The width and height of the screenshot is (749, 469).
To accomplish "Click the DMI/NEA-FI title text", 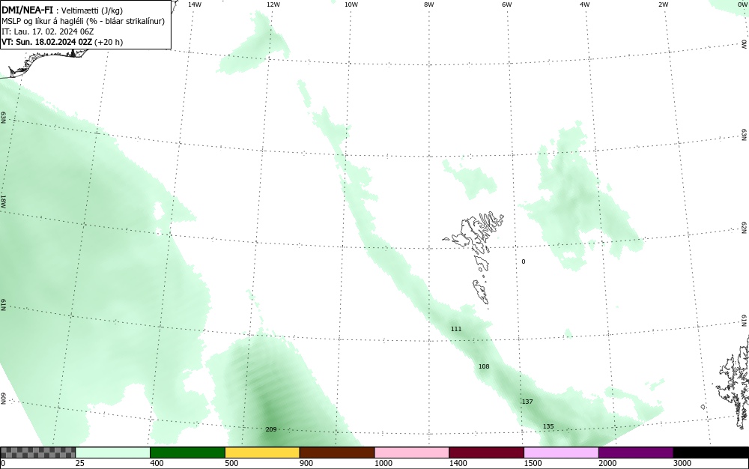I will pyautogui.click(x=27, y=10).
